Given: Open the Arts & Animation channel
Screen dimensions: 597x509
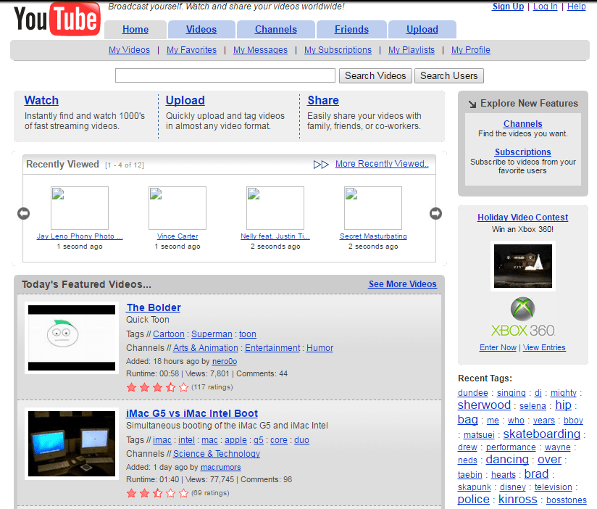Looking at the screenshot, I should tap(206, 348).
